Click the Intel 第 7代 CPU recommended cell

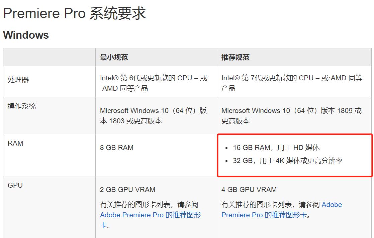click(x=291, y=83)
